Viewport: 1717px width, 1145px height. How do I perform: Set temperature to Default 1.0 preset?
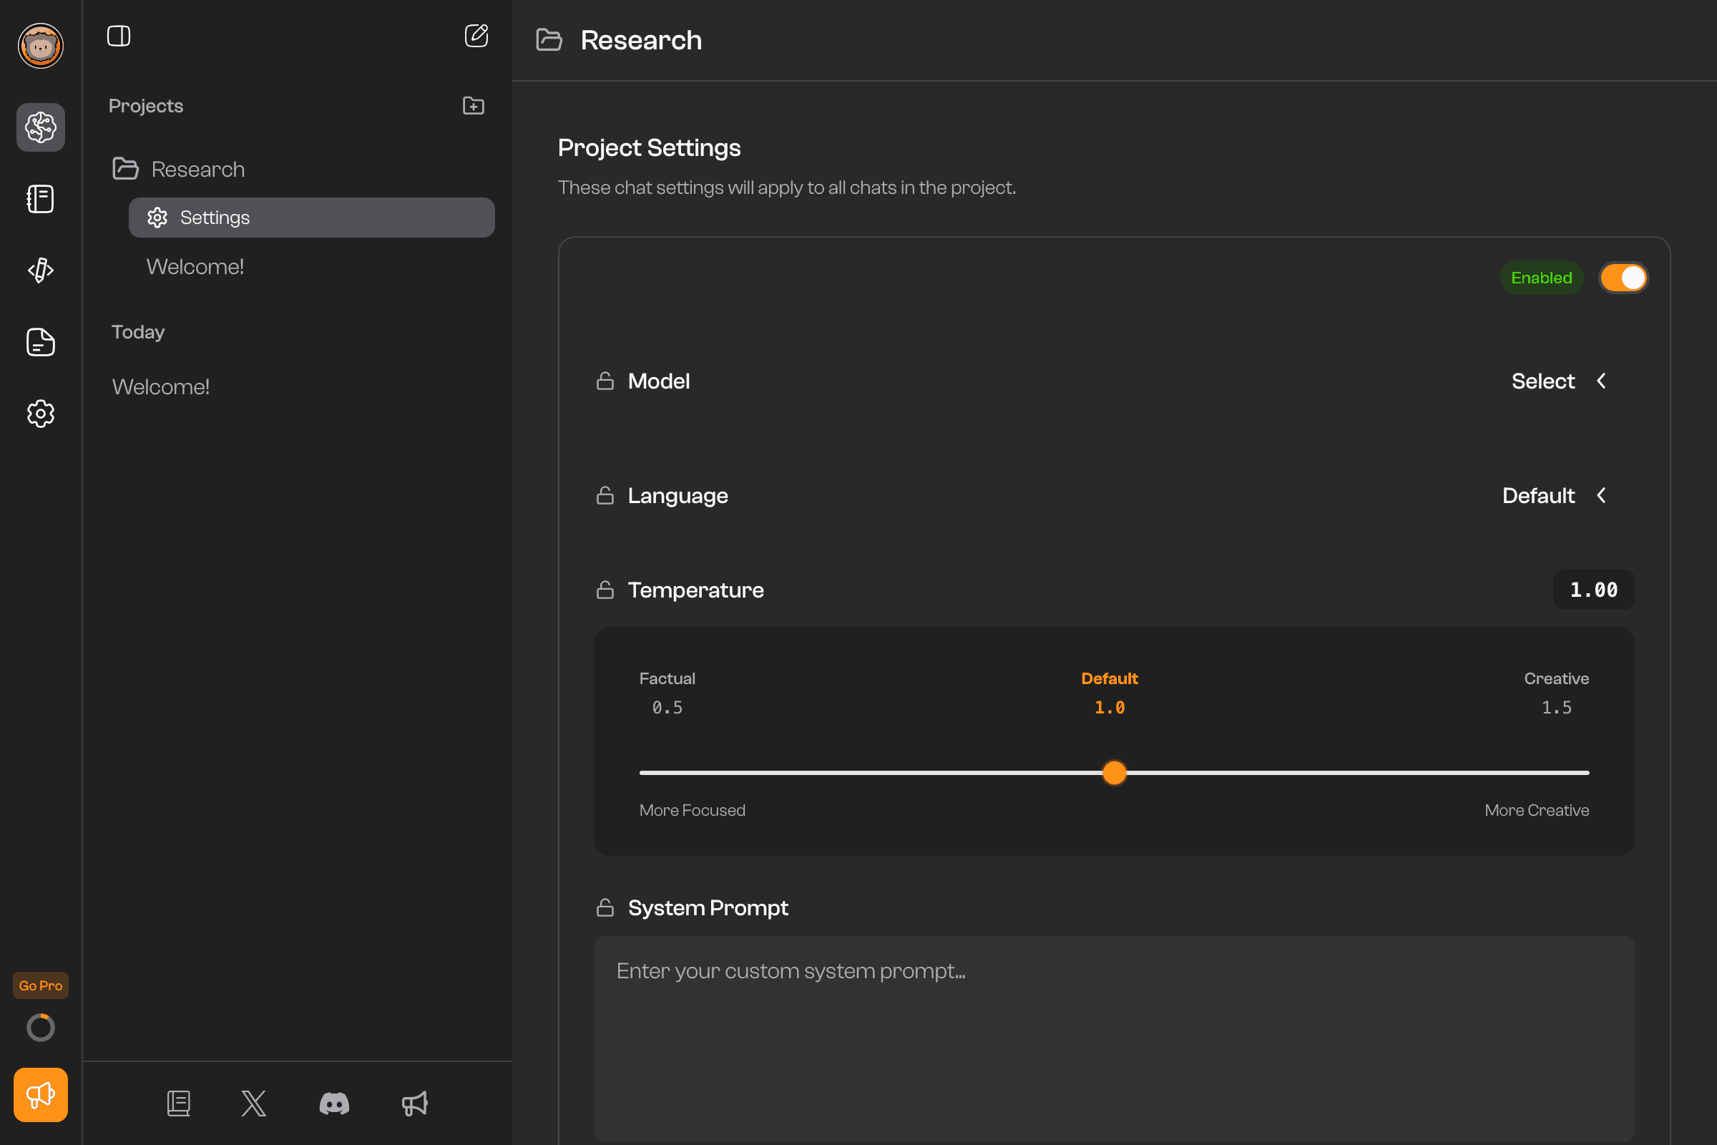(x=1110, y=692)
